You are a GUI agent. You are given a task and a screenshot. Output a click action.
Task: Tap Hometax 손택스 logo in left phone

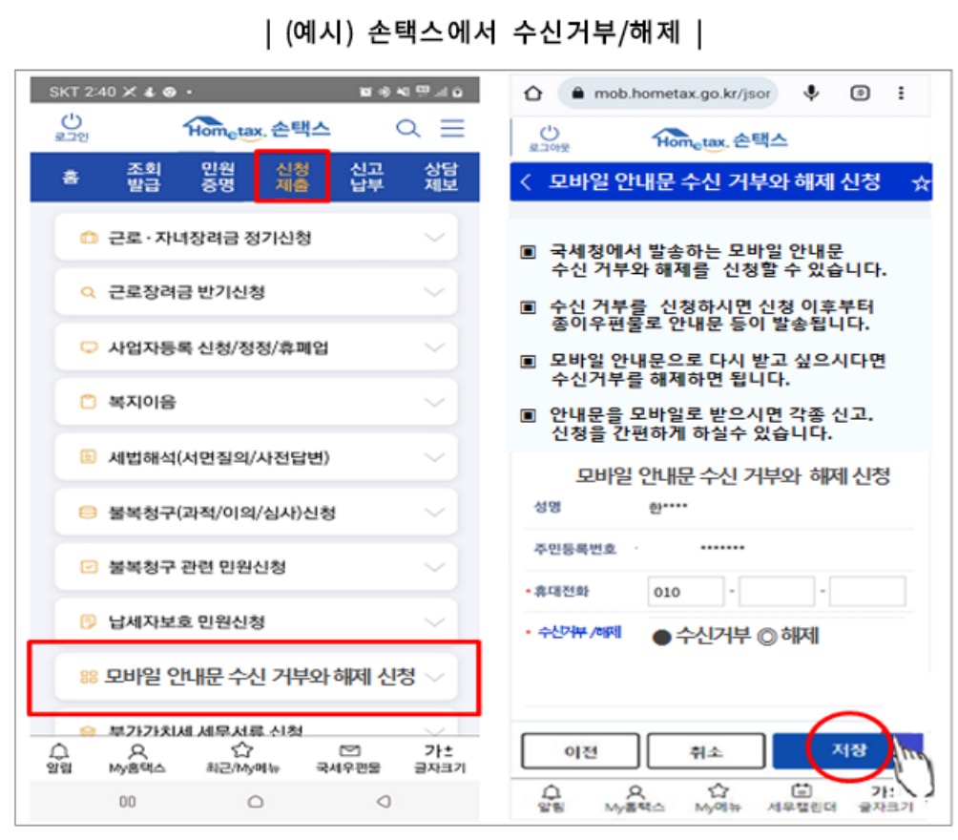256,129
